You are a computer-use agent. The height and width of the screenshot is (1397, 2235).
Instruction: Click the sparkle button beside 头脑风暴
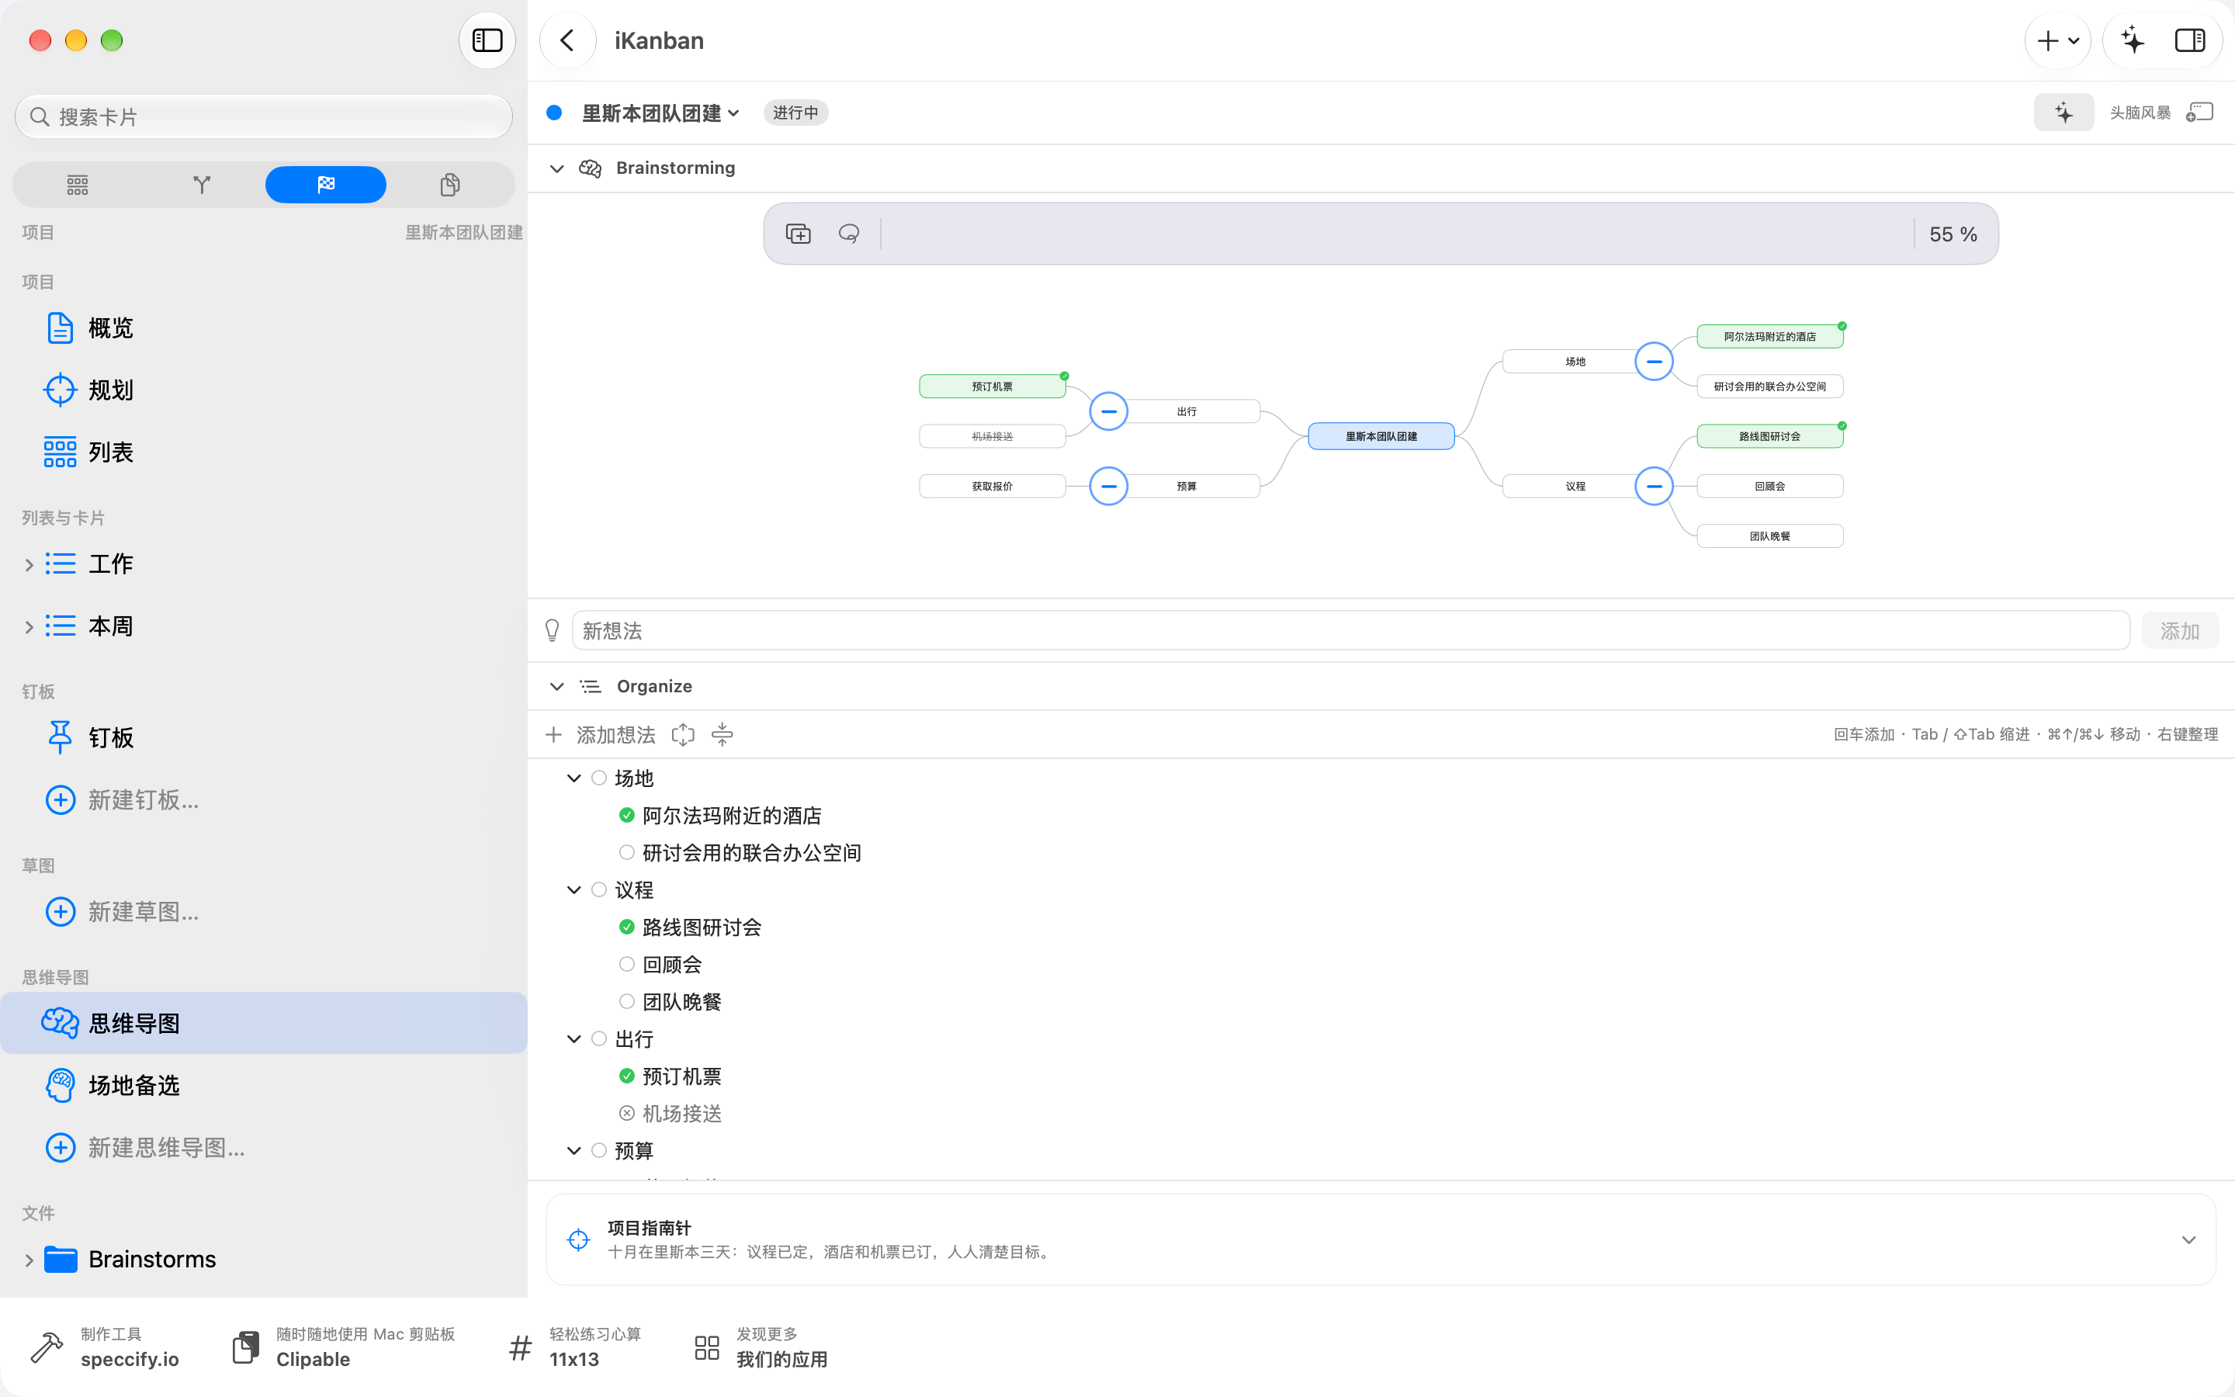click(2063, 113)
